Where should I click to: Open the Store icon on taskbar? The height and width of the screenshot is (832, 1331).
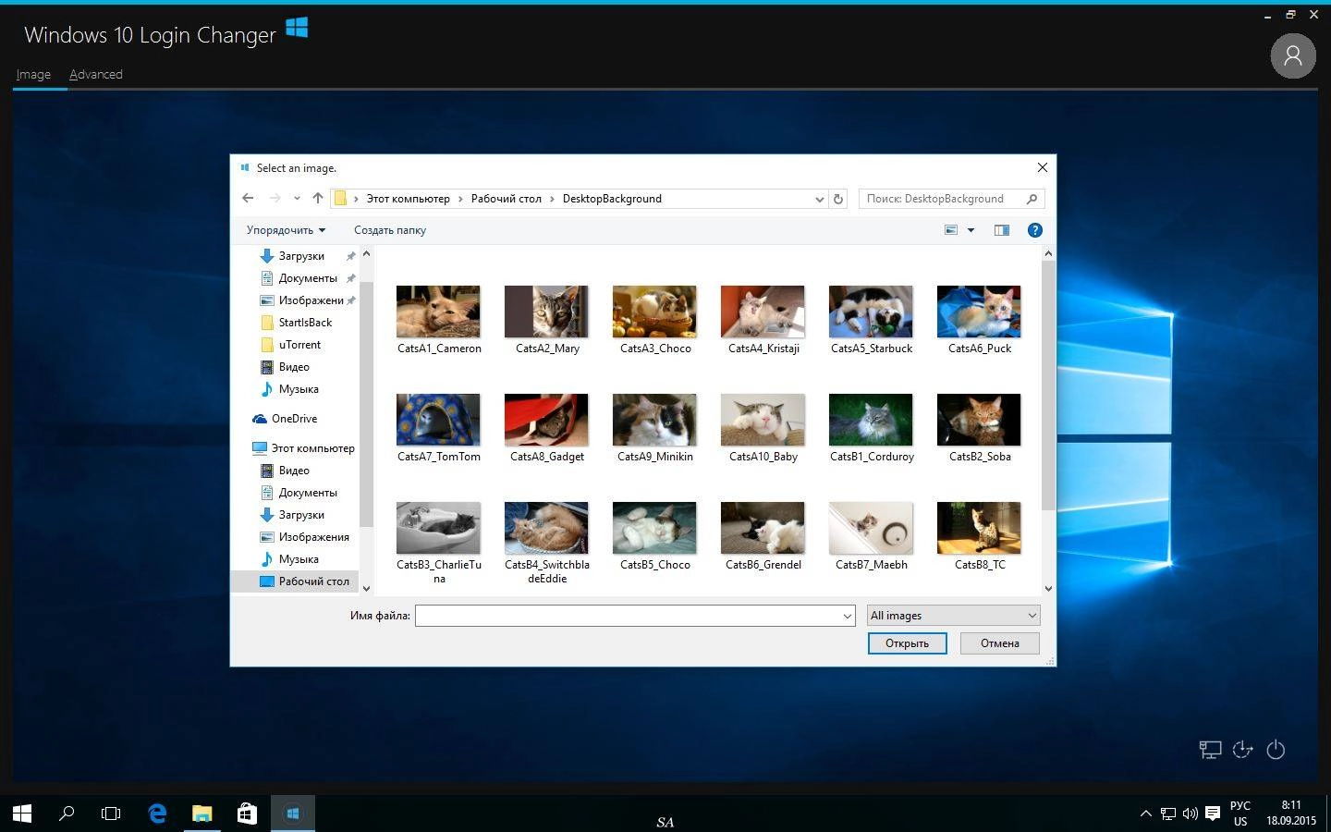pos(247,814)
